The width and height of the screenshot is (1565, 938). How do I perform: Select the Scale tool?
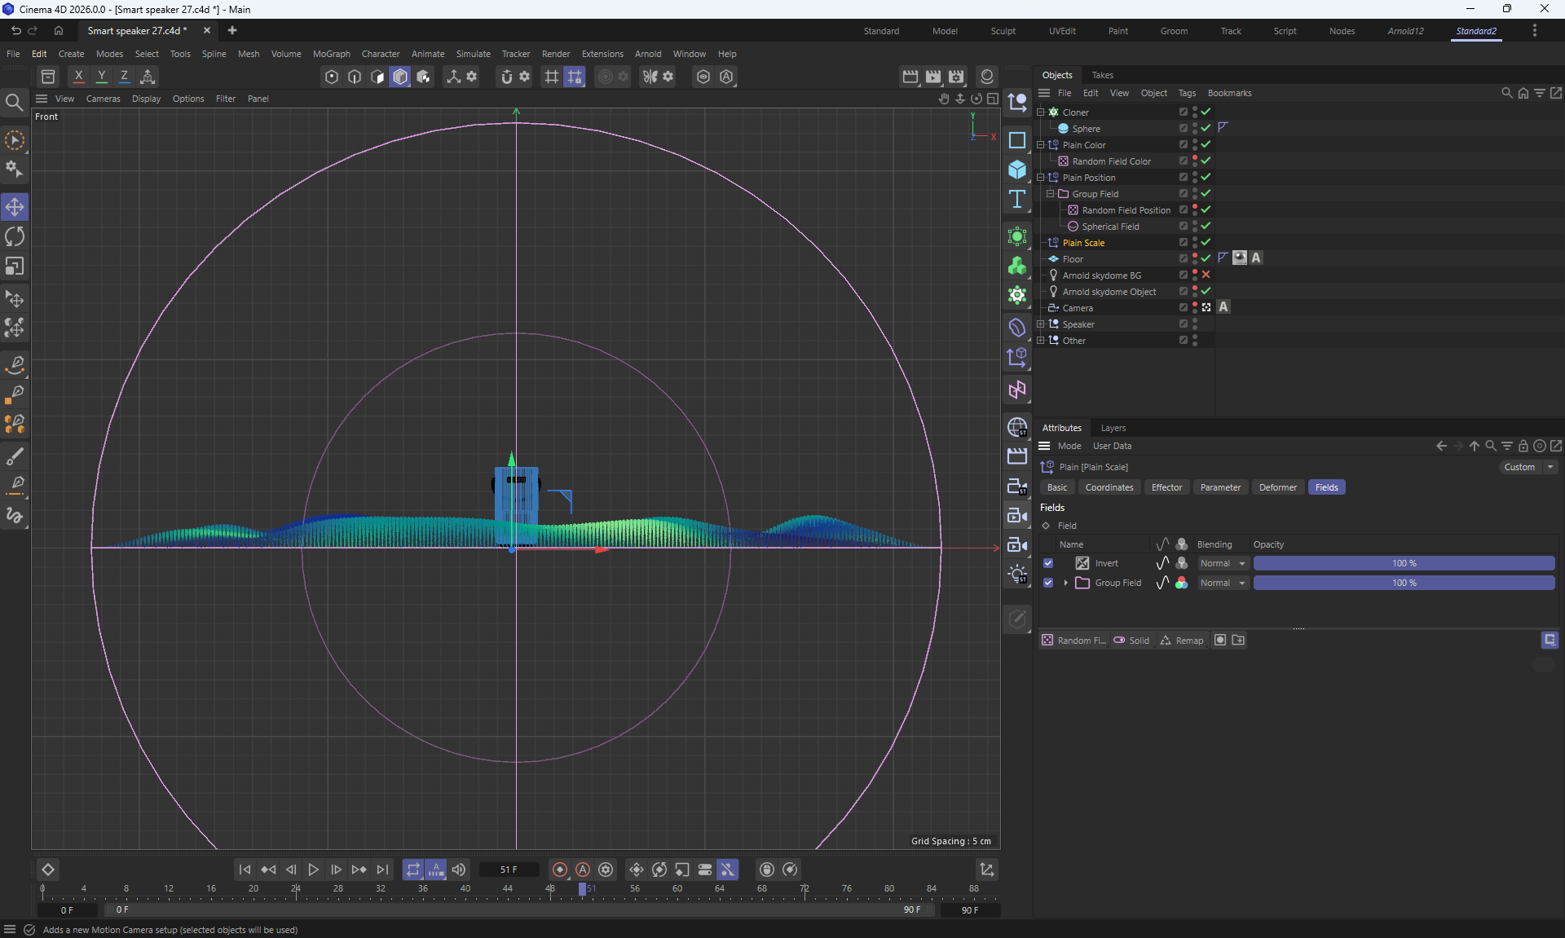click(15, 266)
